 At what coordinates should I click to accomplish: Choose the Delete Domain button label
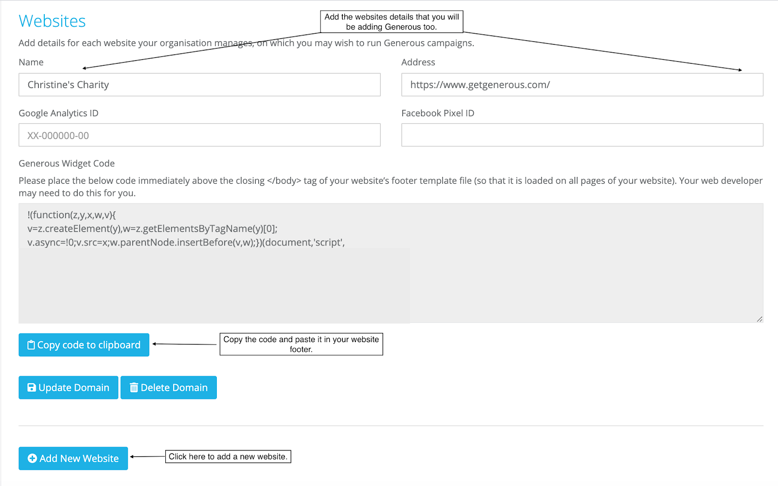point(174,388)
